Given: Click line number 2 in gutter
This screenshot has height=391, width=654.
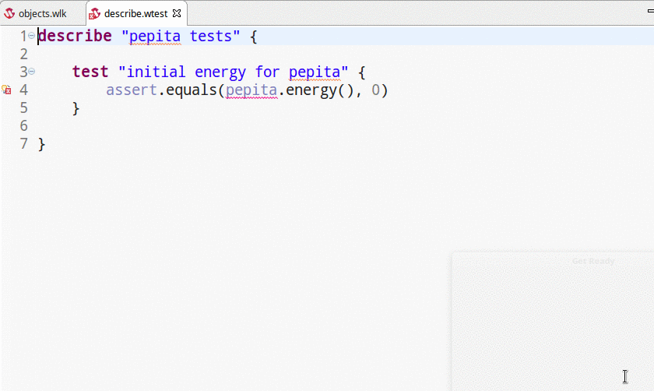Looking at the screenshot, I should (x=23, y=54).
